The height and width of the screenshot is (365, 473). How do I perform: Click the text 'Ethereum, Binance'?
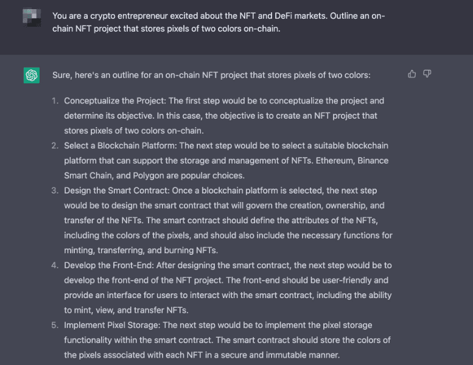[352, 161]
